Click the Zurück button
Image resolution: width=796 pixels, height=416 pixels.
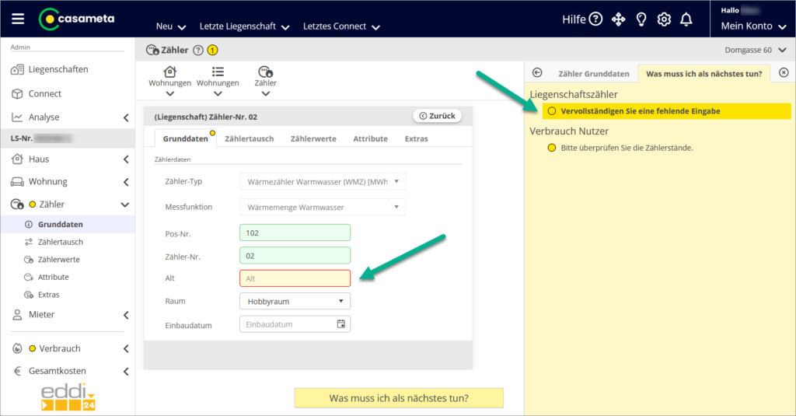pos(437,116)
